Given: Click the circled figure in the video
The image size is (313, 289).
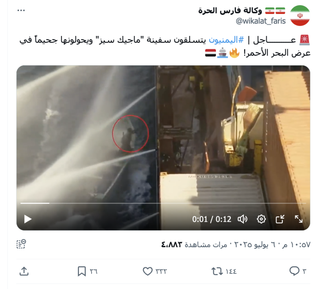Looking at the screenshot, I should [x=130, y=134].
